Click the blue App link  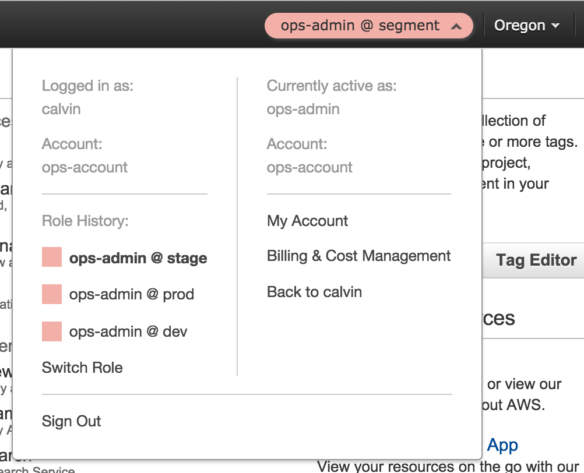(x=502, y=445)
